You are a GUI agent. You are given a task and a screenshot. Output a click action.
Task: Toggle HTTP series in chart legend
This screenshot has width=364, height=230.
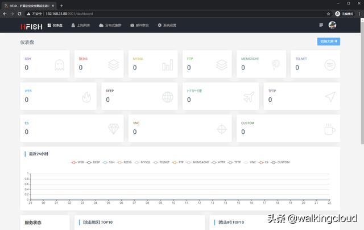click(218, 162)
